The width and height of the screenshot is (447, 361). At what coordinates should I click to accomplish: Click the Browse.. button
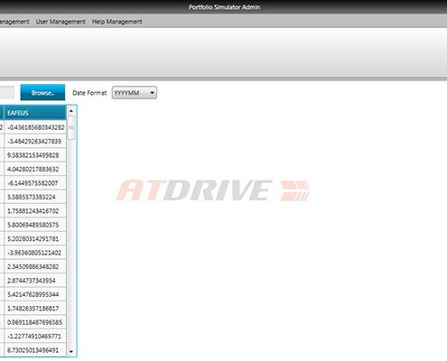click(42, 92)
